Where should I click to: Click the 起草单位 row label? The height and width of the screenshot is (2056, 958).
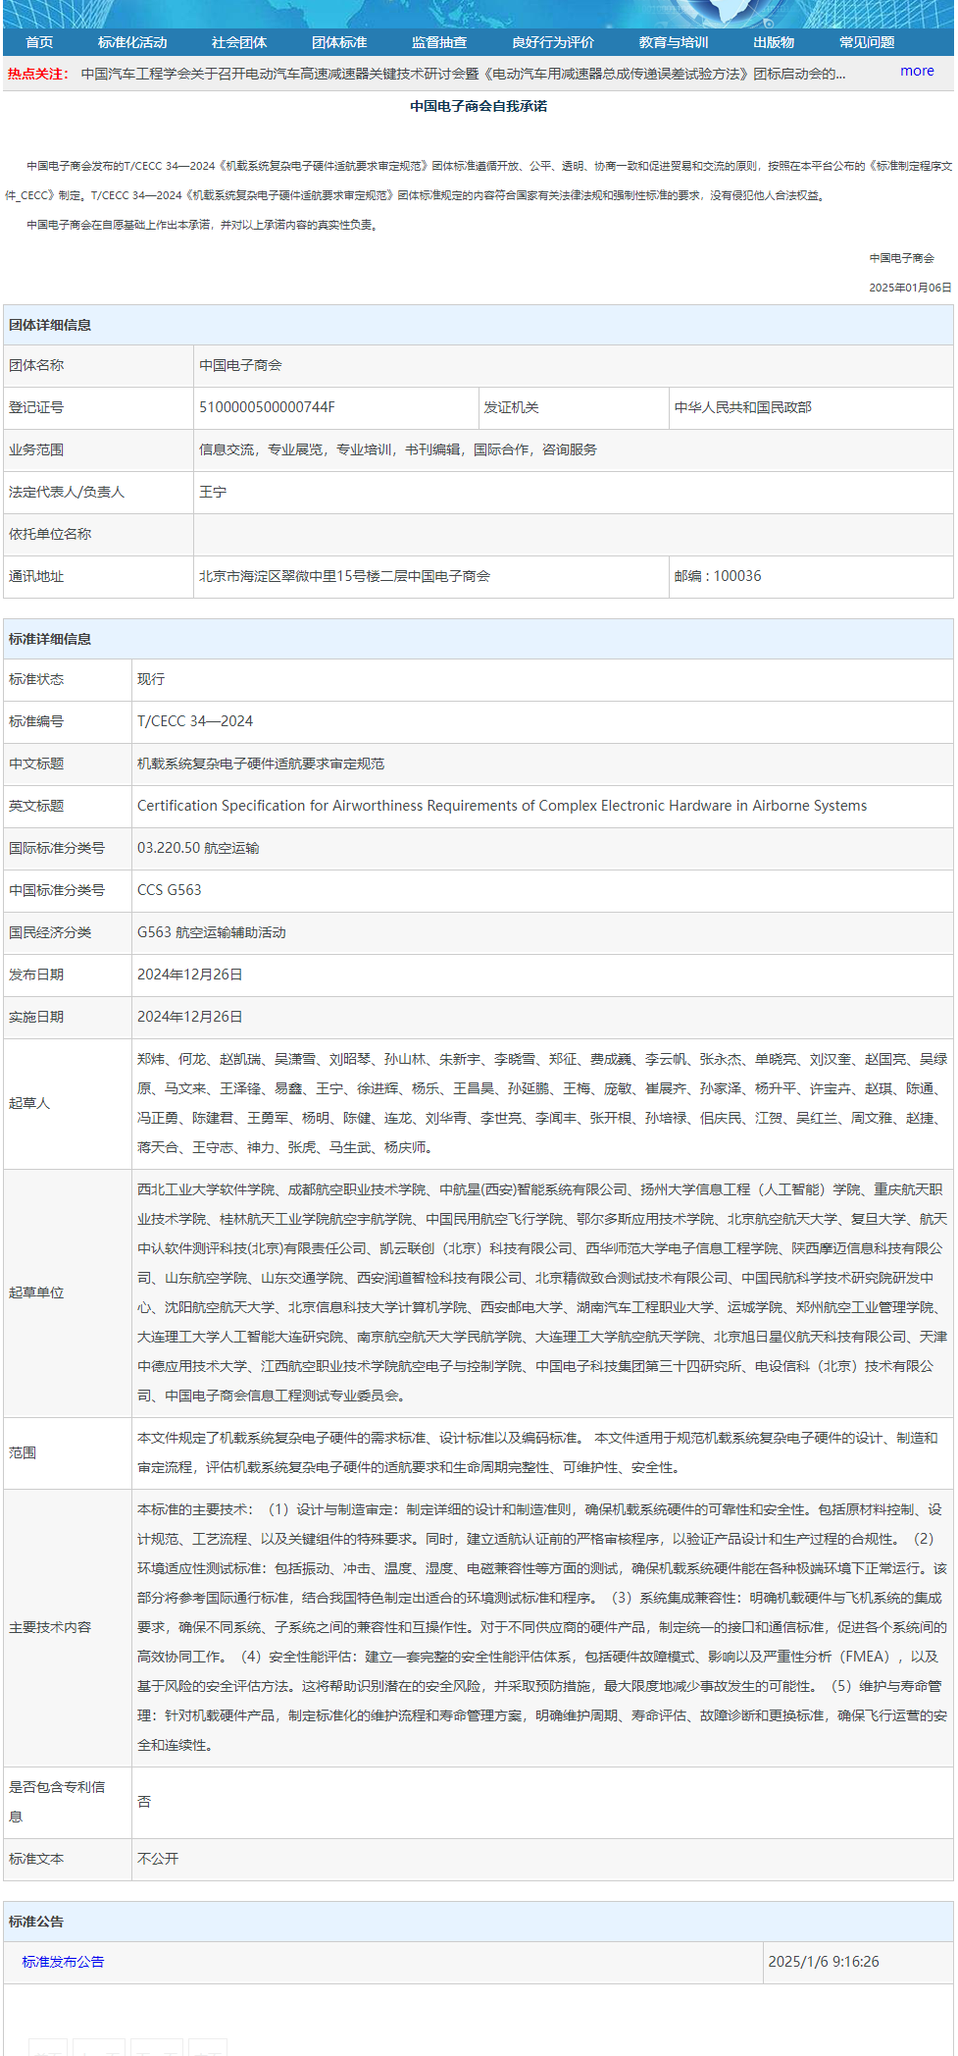coord(36,1292)
